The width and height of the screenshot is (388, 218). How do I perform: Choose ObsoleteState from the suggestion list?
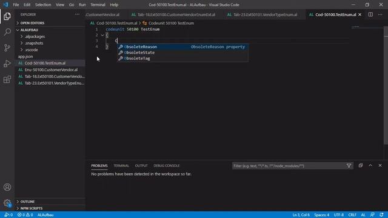(182, 53)
